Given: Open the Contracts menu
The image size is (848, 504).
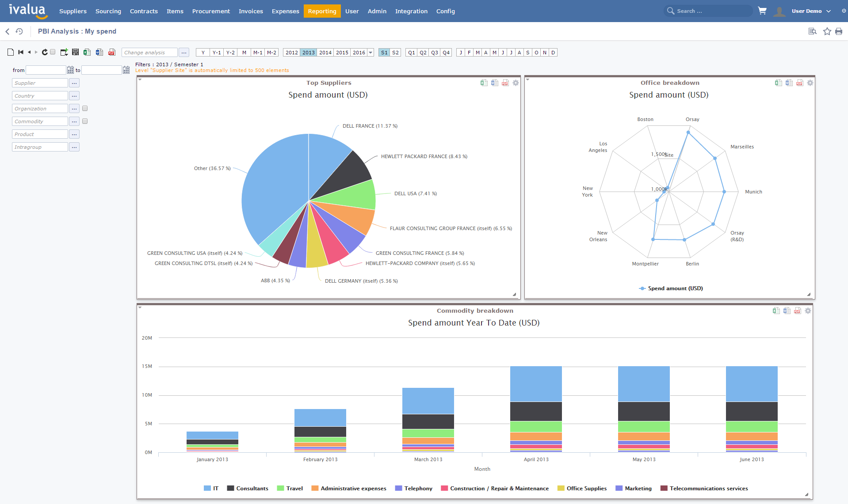Looking at the screenshot, I should pyautogui.click(x=144, y=11).
